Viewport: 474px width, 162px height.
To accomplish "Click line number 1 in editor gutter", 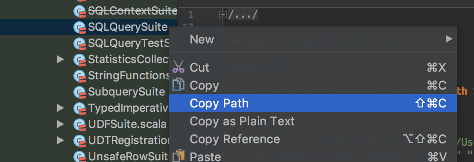I will pos(190,14).
